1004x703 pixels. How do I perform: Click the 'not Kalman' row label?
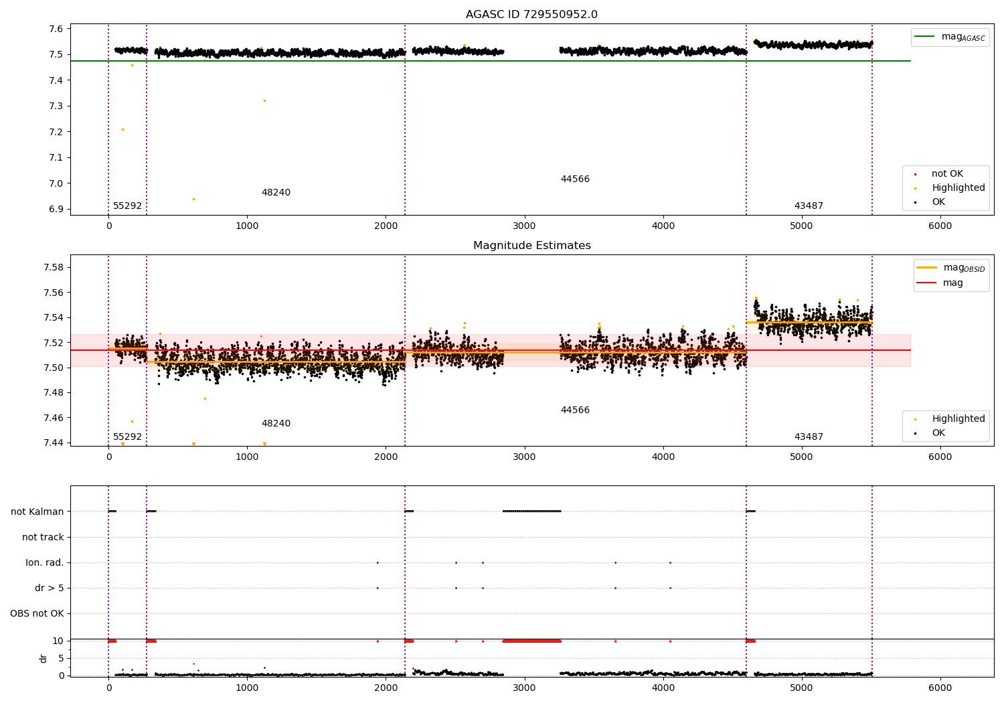click(37, 512)
